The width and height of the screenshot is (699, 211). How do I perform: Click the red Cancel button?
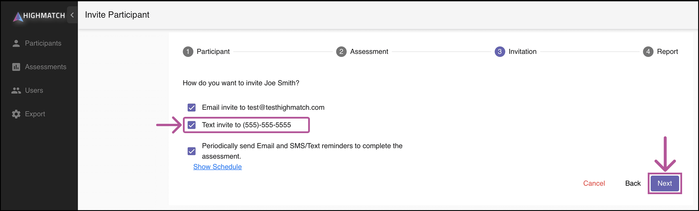[594, 183]
